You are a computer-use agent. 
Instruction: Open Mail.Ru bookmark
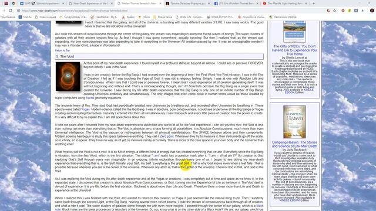[x=25, y=17]
